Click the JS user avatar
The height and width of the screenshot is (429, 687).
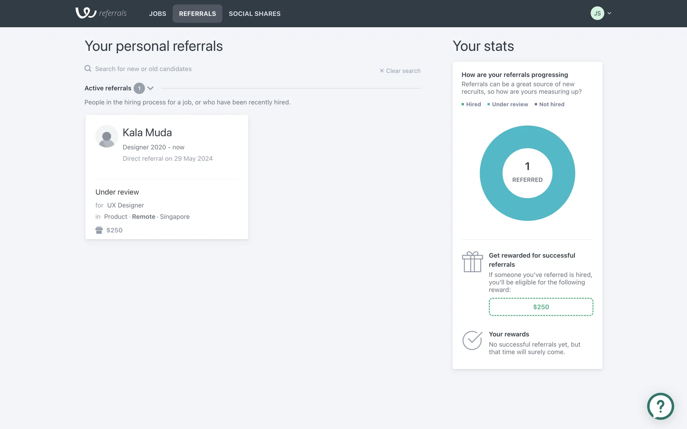pyautogui.click(x=597, y=13)
